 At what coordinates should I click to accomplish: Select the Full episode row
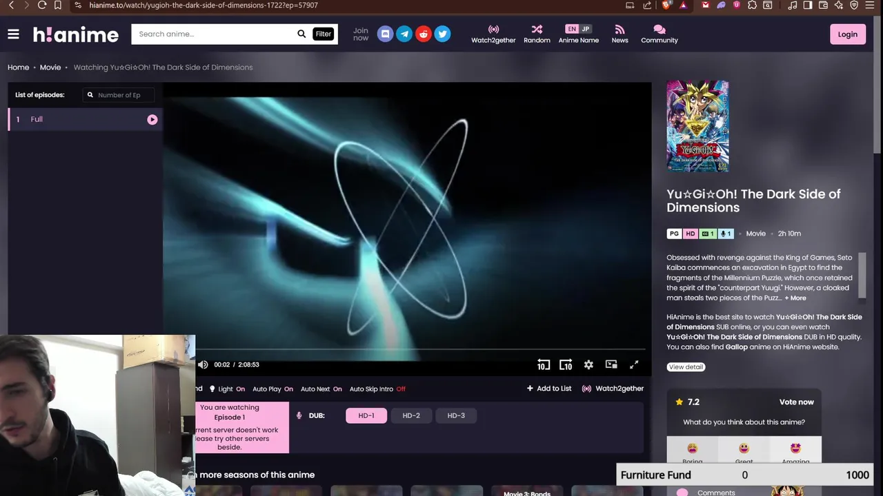pos(85,119)
